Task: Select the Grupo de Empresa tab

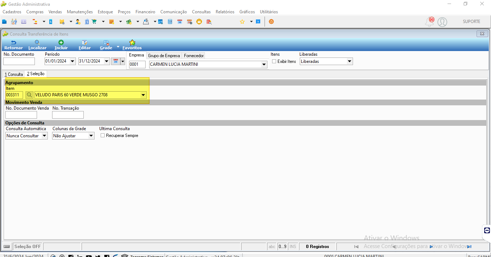Action: 164,56
